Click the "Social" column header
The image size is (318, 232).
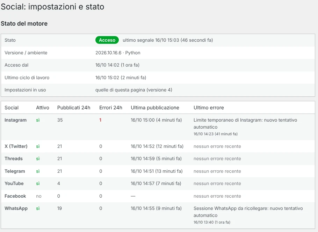coord(12,108)
